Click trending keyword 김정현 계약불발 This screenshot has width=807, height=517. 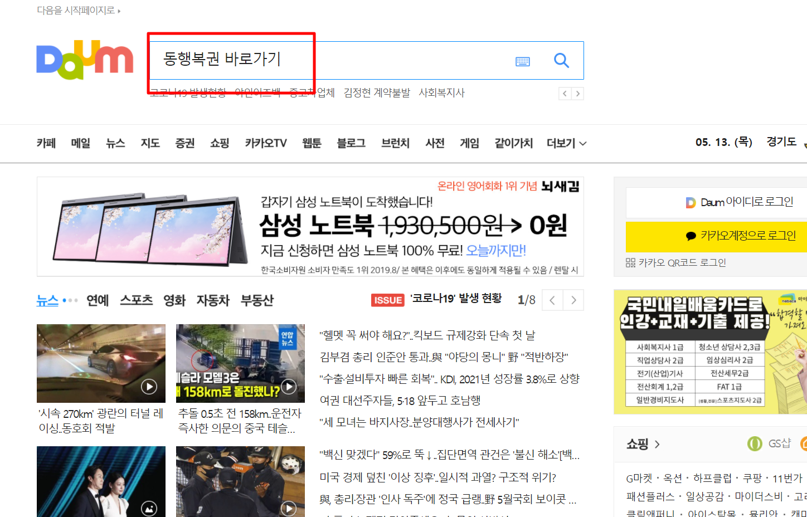point(377,92)
